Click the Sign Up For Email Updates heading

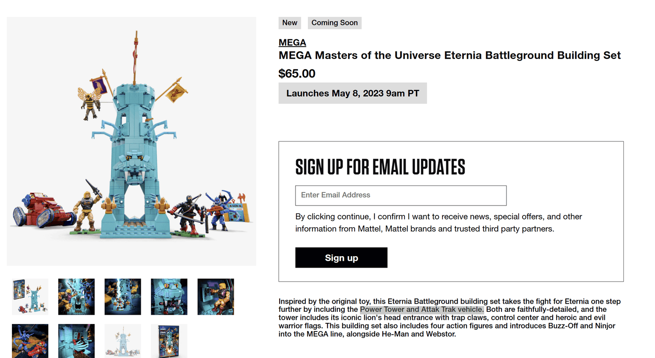coord(380,167)
